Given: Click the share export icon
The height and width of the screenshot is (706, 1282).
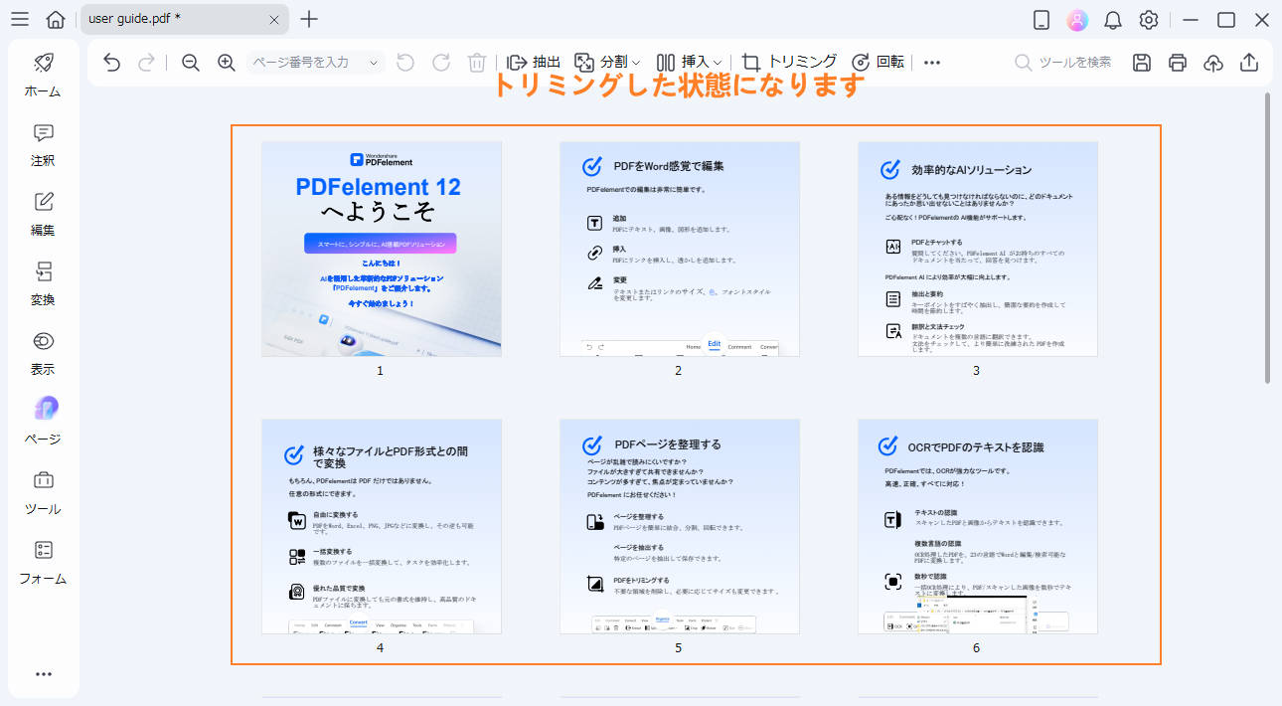Looking at the screenshot, I should pos(1249,63).
